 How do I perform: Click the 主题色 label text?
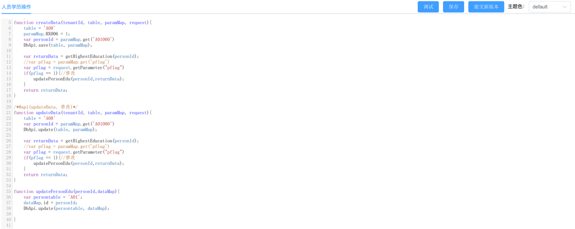(516, 7)
